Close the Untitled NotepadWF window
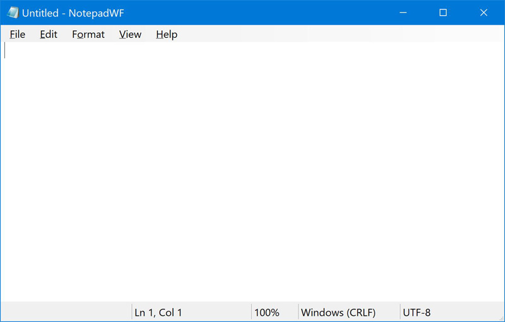505x322 pixels. [484, 13]
